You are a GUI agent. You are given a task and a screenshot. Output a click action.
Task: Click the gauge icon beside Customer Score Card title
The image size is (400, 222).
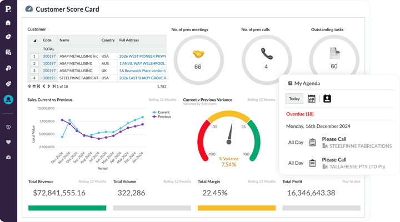pyautogui.click(x=29, y=9)
